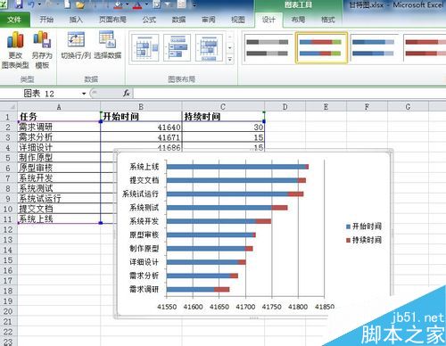
Task: Click cell A2 需求调研
Action: click(59, 128)
